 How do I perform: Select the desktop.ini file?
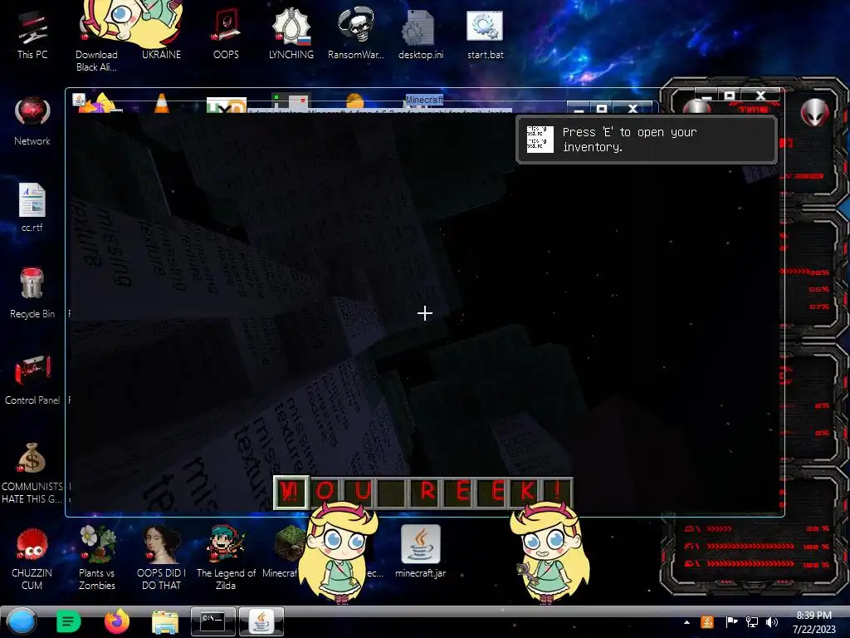[421, 35]
